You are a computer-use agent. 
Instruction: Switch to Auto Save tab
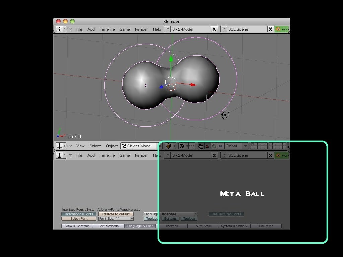[x=203, y=226]
